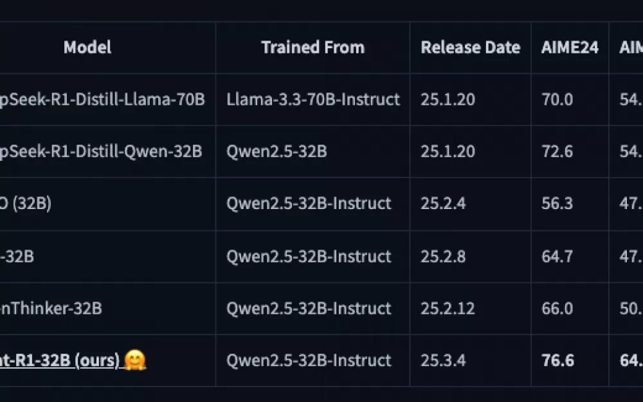This screenshot has height=402, width=643.
Task: Click the release date 25.3.4
Action: pyautogui.click(x=443, y=360)
